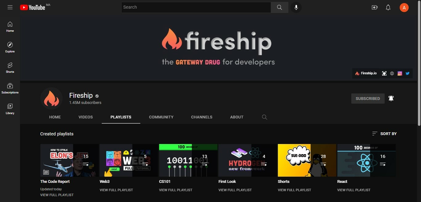Open your account avatar menu
Screen dimensions: 421x202
point(404,7)
